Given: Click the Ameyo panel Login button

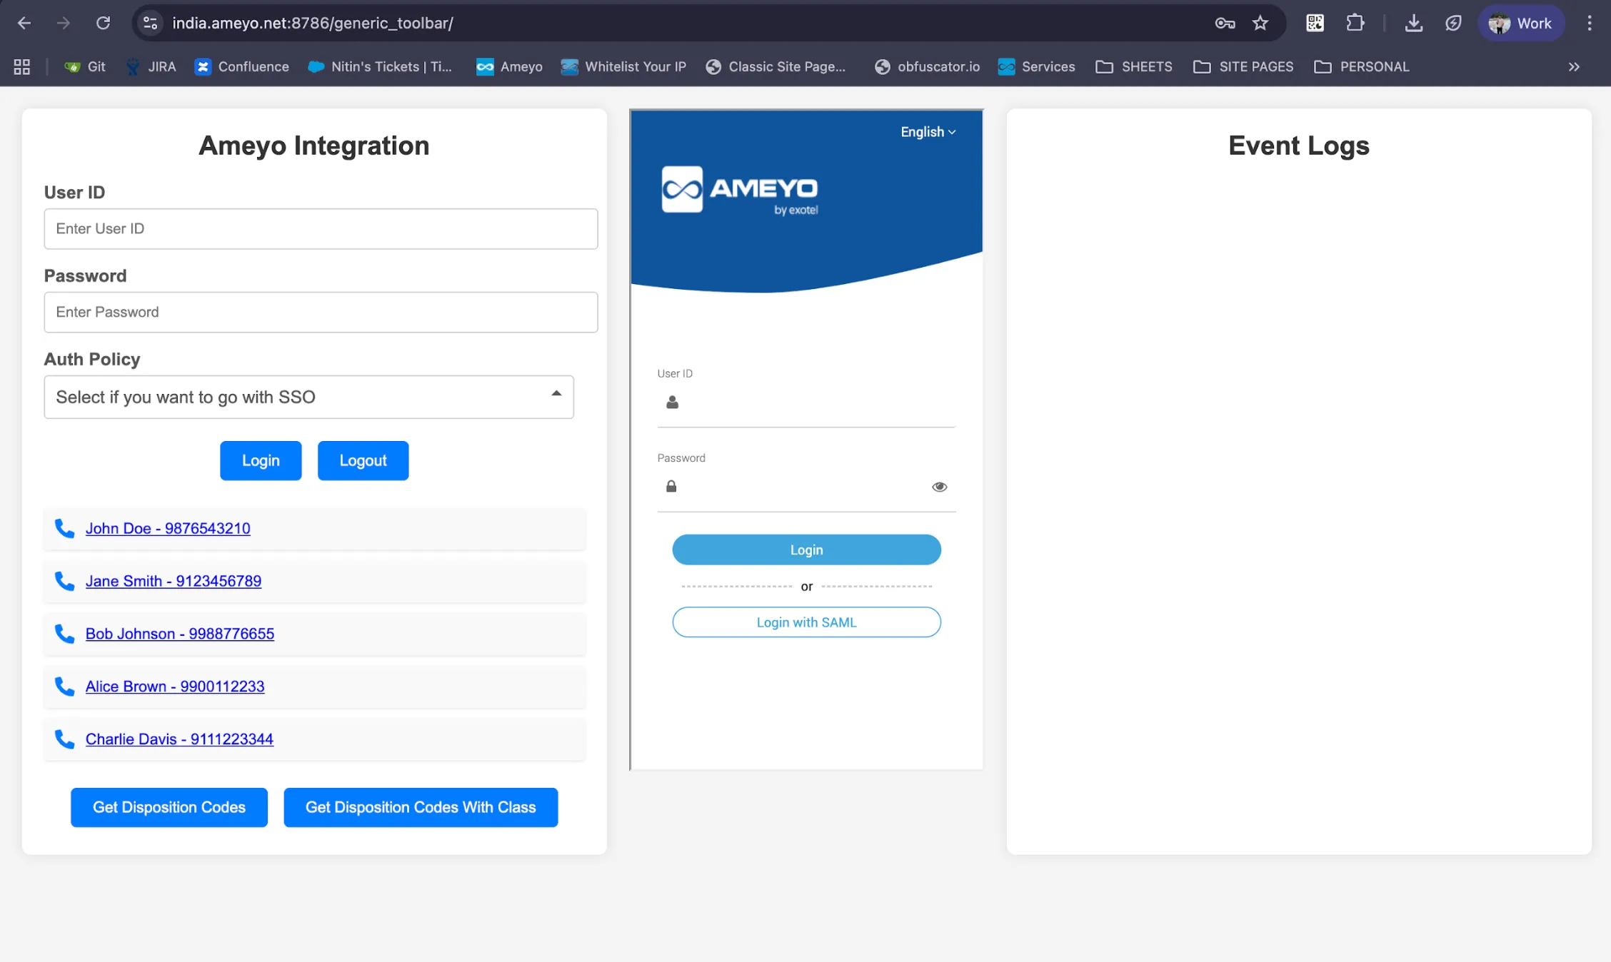Looking at the screenshot, I should pos(806,550).
